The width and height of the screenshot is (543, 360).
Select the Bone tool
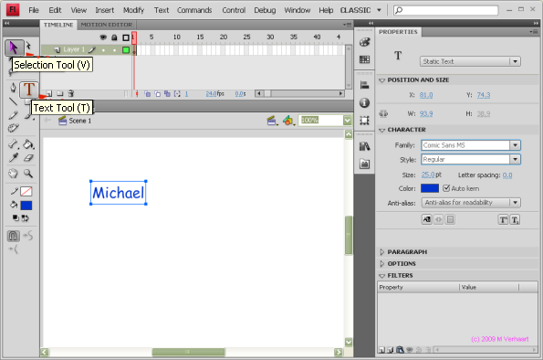coord(13,144)
